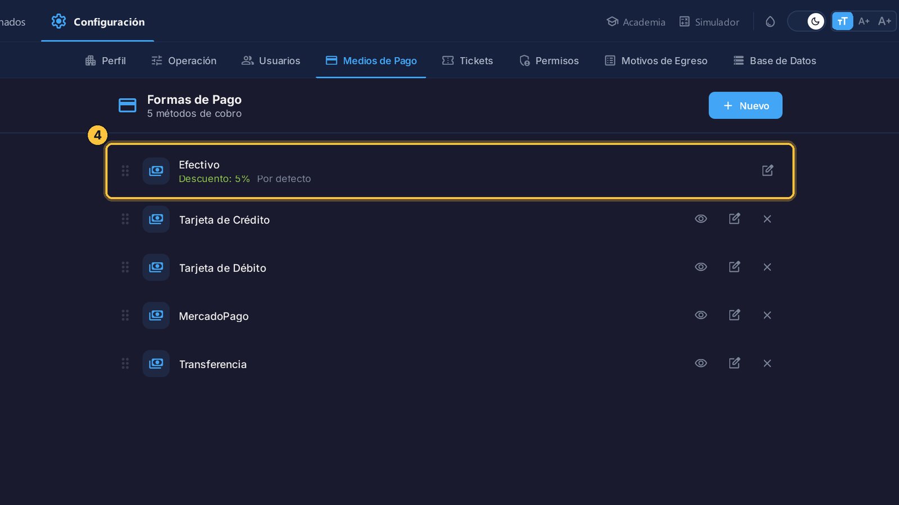Delete the Tarjeta de Débito method
This screenshot has height=505, width=899.
[x=768, y=267]
